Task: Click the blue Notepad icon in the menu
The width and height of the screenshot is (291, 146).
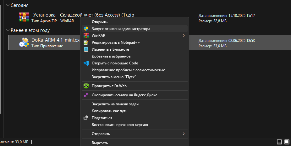Action: tap(86, 49)
